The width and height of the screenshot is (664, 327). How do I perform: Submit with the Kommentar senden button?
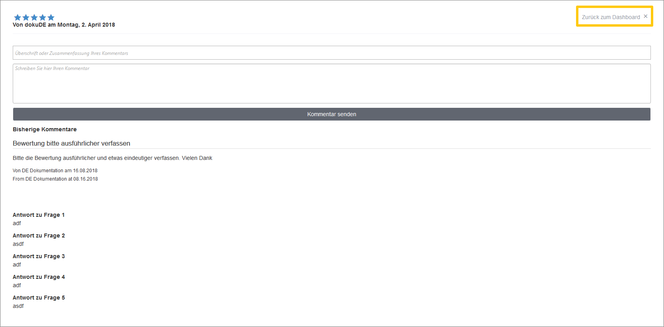coord(332,114)
